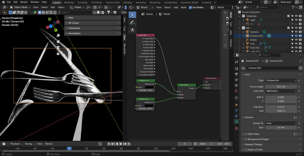Hide Camera.001 in viewport via eye icon

[296, 36]
